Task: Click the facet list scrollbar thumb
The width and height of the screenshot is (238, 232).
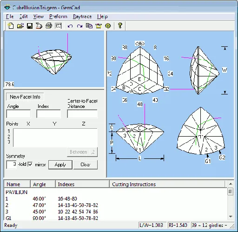Action: tap(231, 191)
